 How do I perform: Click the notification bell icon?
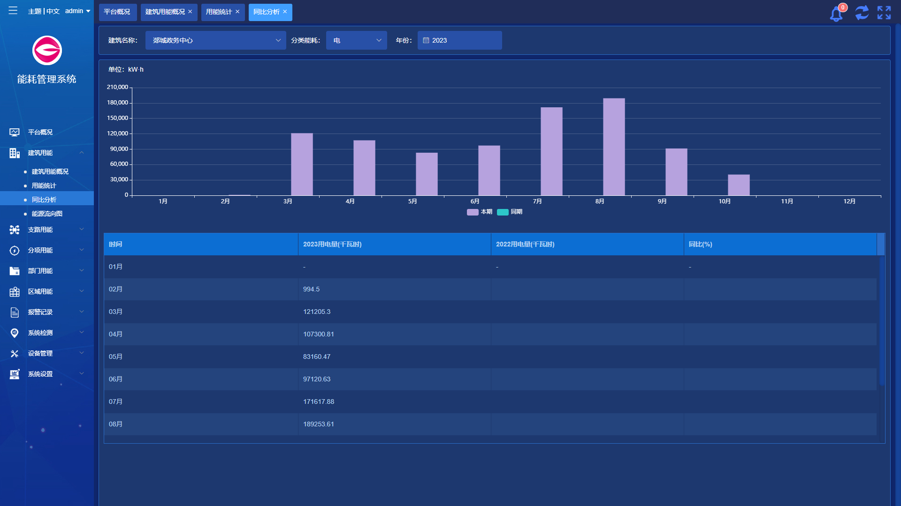point(836,13)
